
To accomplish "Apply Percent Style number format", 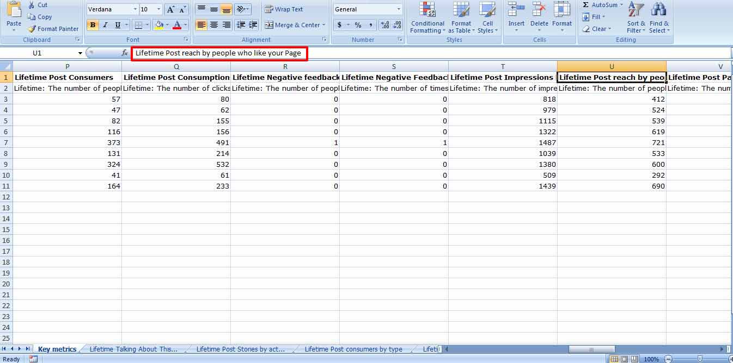I will [358, 25].
